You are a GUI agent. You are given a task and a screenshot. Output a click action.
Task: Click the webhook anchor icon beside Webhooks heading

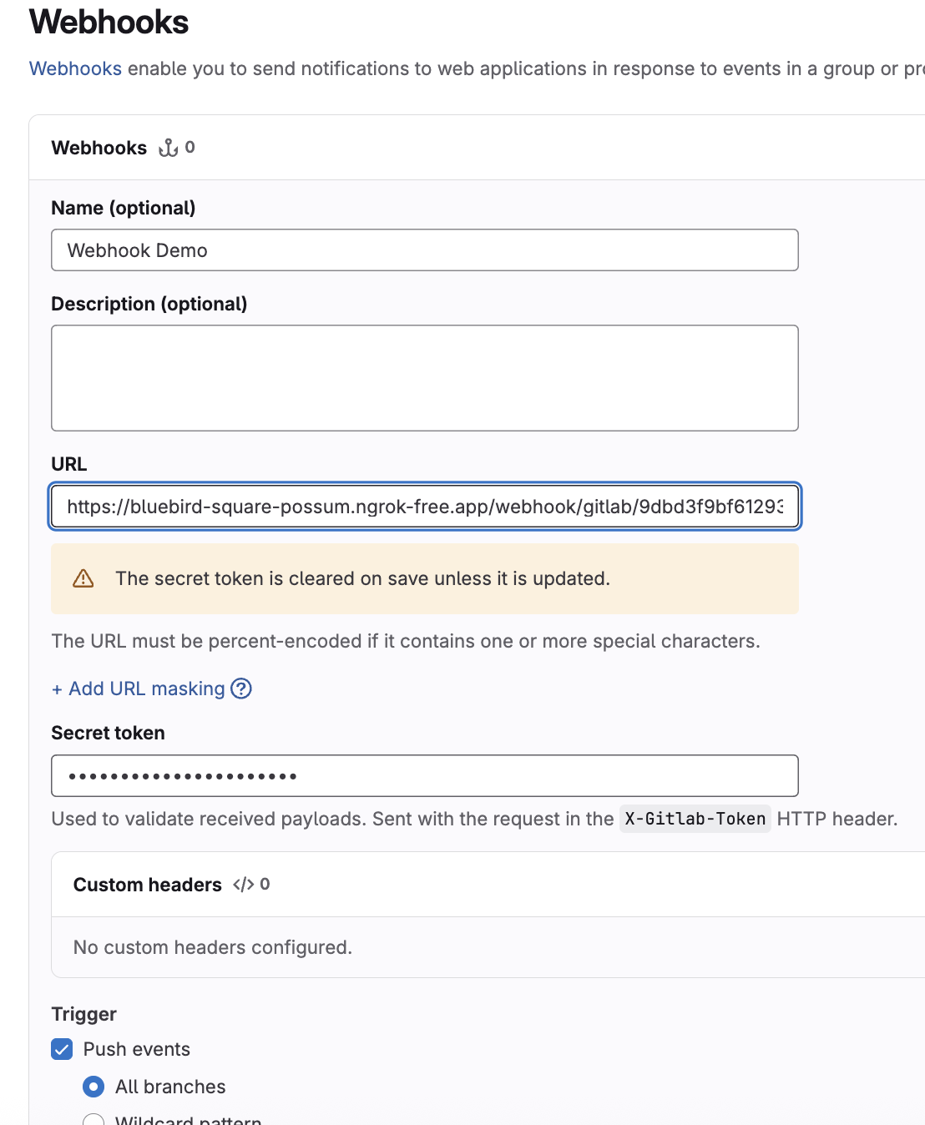169,148
